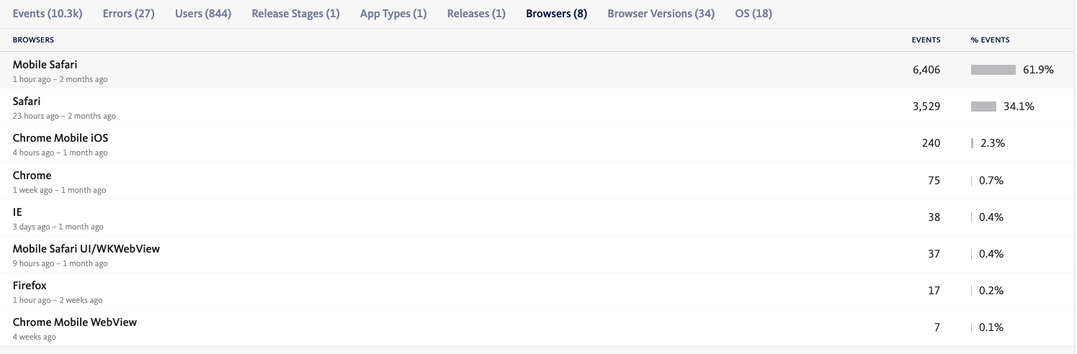Image resolution: width=1077 pixels, height=354 pixels.
Task: Select the Chrome Mobile iOS row
Action: pos(61,138)
